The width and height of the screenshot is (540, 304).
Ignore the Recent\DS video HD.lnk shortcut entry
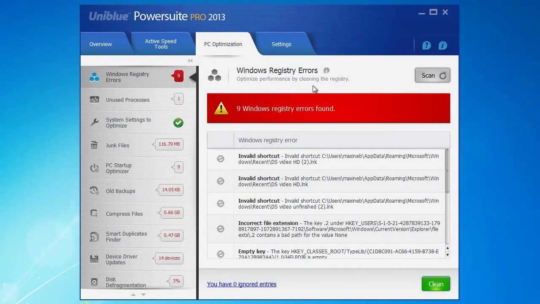220,181
